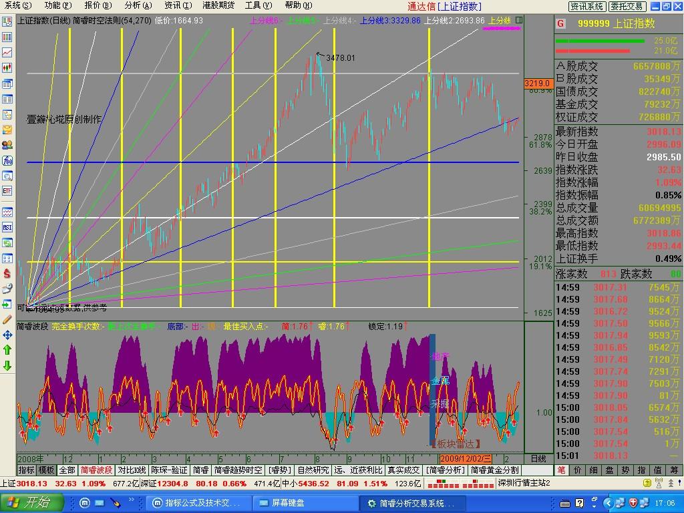The height and width of the screenshot is (513, 684).
Task: Click the RSI indicator icon
Action: point(7,227)
